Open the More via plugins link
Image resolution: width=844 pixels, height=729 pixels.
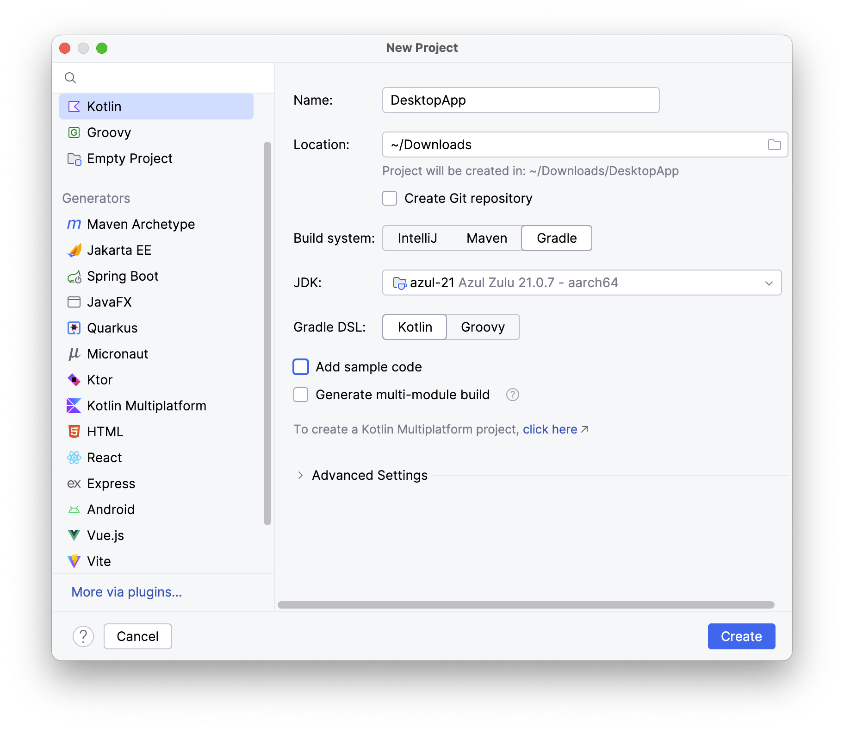pyautogui.click(x=127, y=592)
